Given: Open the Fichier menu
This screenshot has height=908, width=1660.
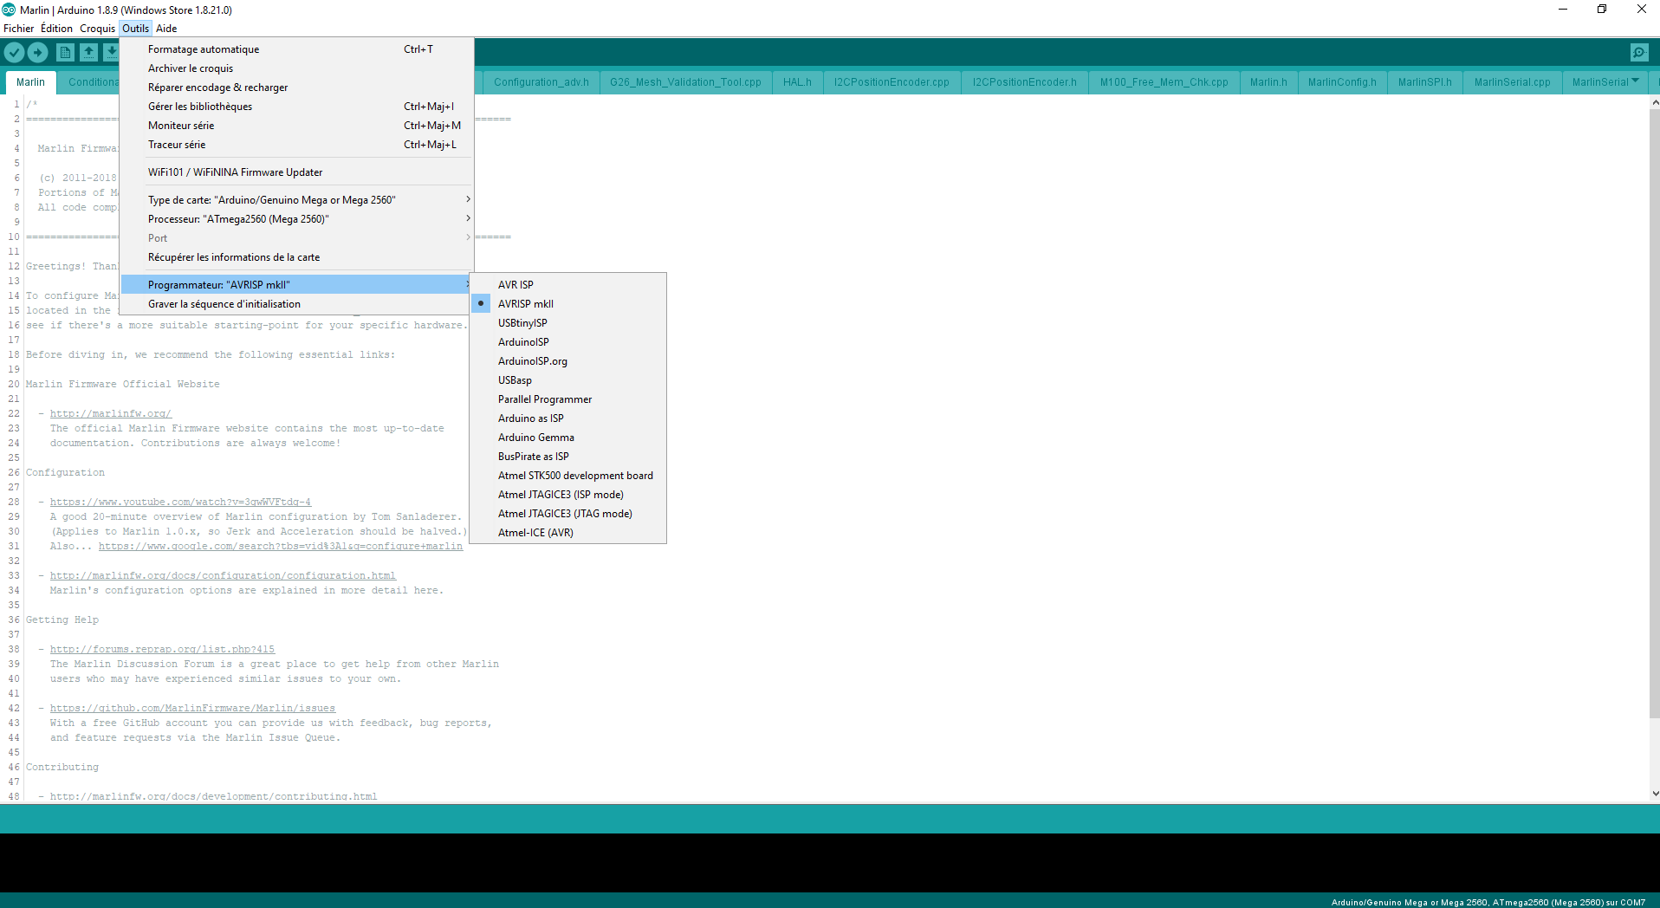Looking at the screenshot, I should (18, 29).
